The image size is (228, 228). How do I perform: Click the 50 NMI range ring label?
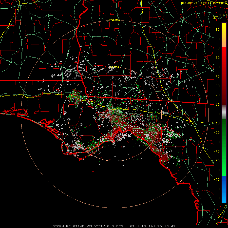115,67
